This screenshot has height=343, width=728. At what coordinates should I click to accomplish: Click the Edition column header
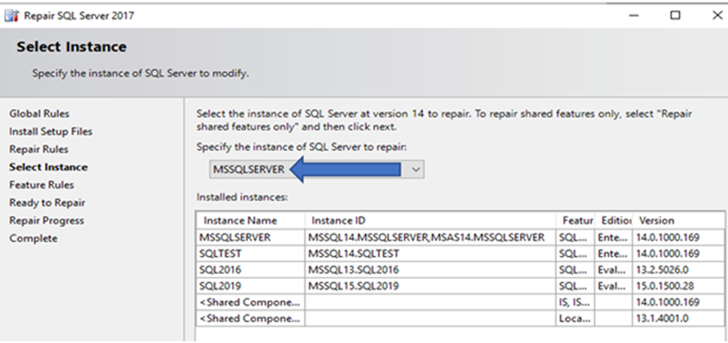click(616, 220)
